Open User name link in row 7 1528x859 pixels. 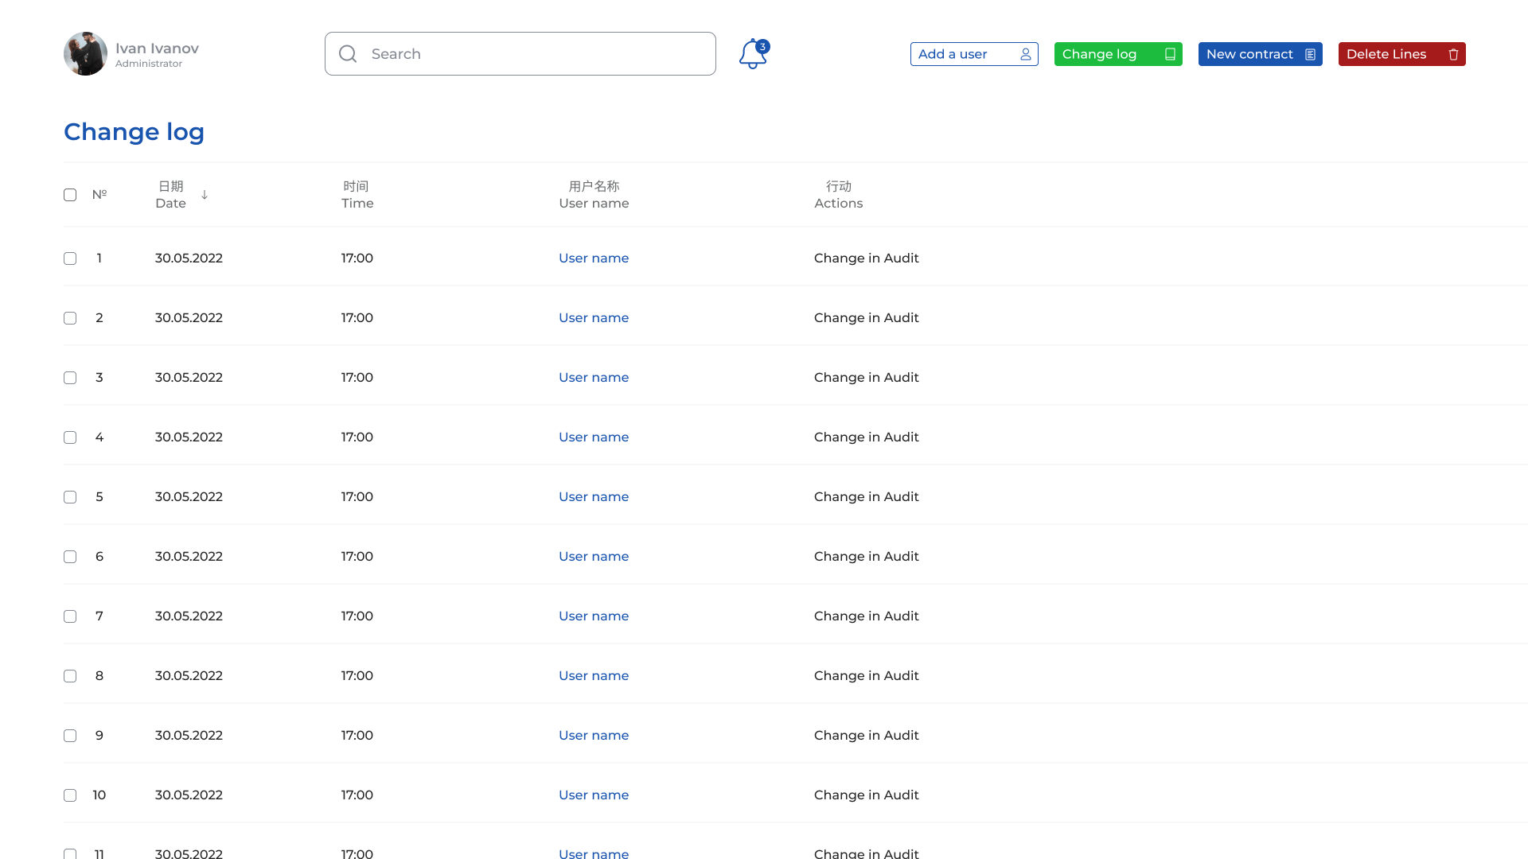(x=594, y=616)
